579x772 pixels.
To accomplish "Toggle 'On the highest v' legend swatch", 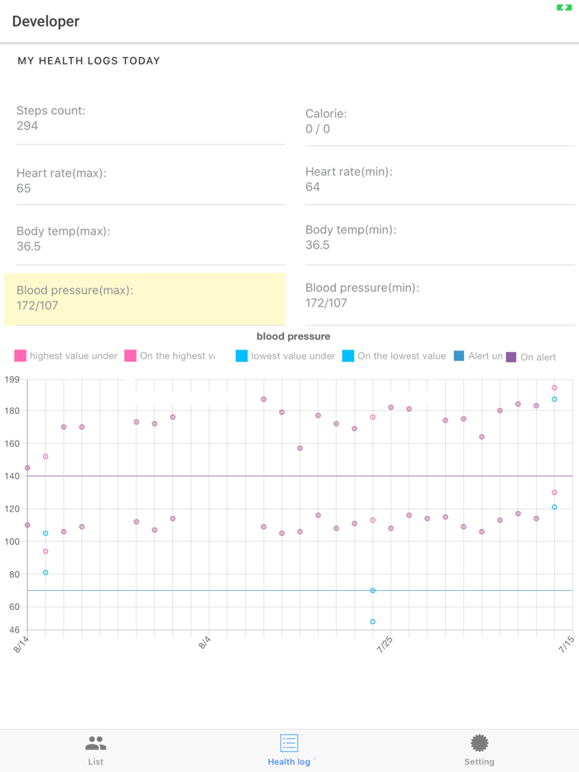I will pyautogui.click(x=130, y=355).
